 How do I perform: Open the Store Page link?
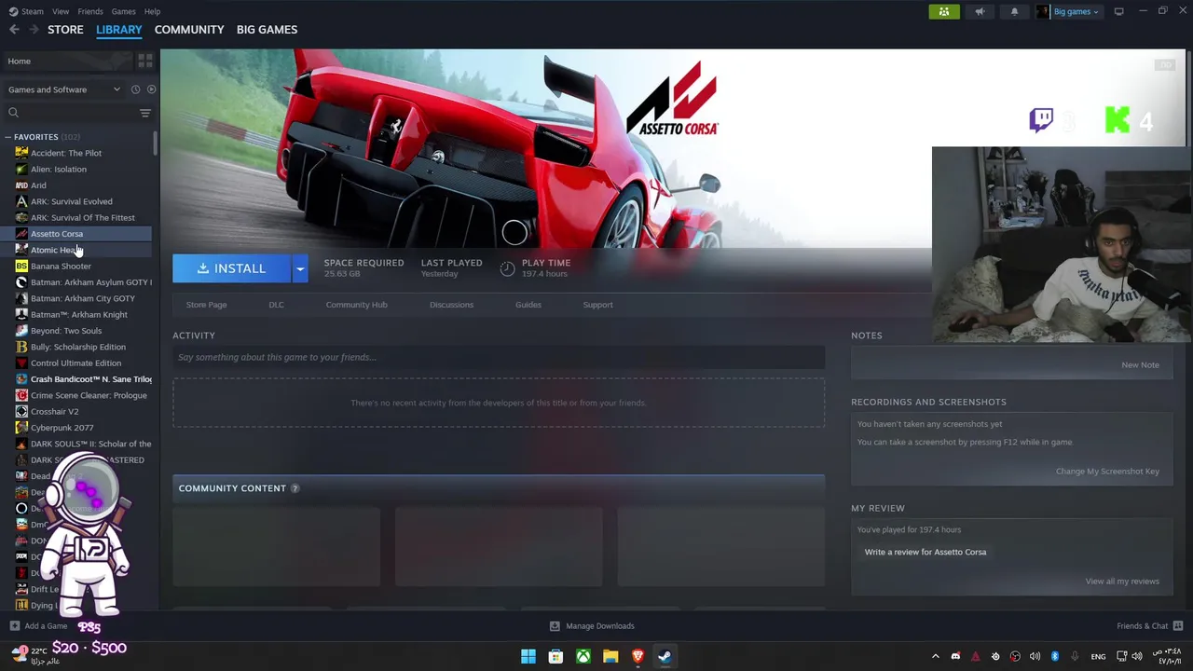coord(206,305)
